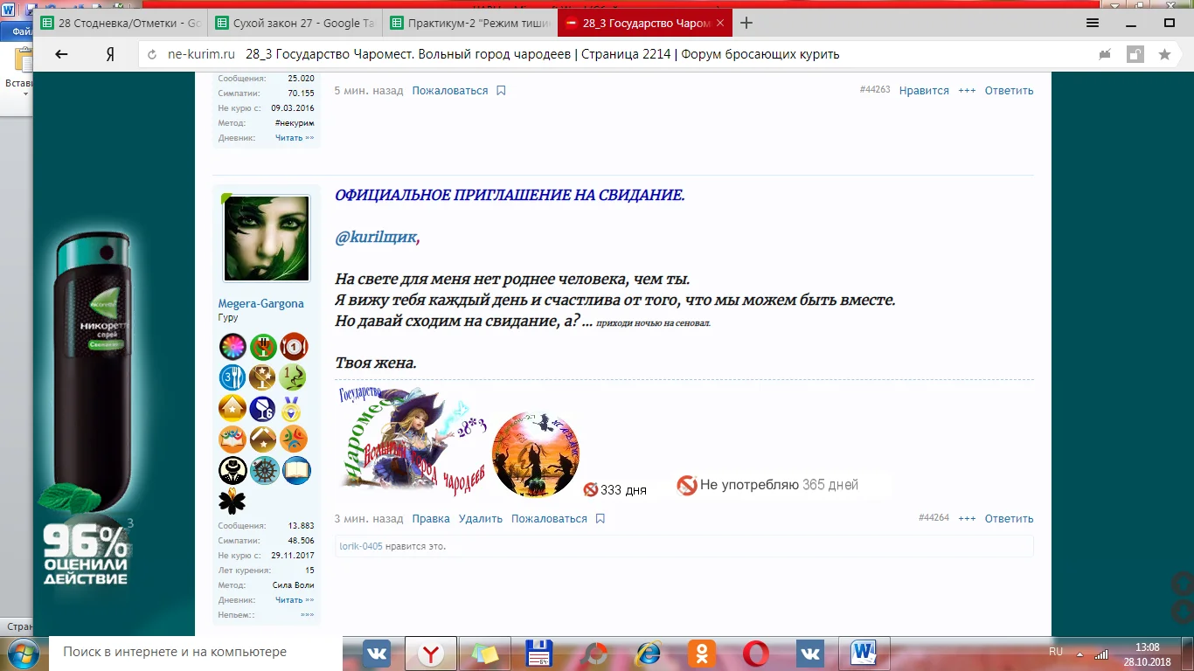Open permalink #44264
Screen dimensions: 1194x671
[934, 518]
